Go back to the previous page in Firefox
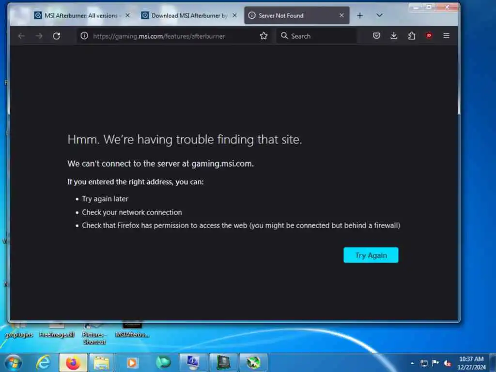The width and height of the screenshot is (496, 372). pyautogui.click(x=21, y=36)
